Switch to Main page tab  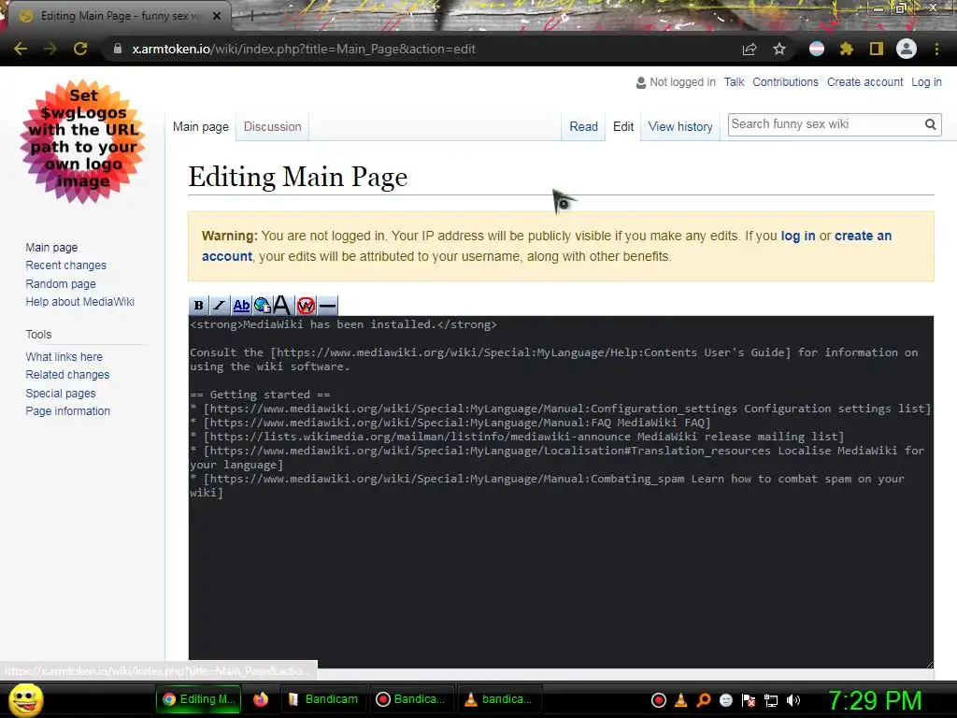(x=201, y=126)
